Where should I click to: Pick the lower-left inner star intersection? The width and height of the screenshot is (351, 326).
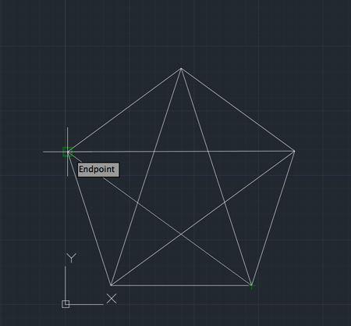point(138,202)
